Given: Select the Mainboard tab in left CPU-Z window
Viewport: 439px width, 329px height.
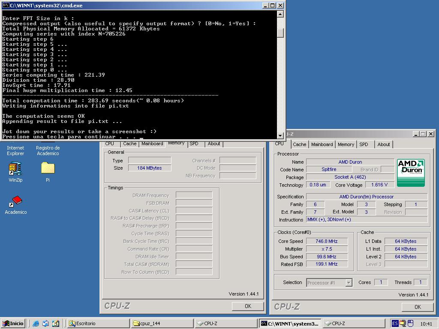Looking at the screenshot, I should [152, 144].
